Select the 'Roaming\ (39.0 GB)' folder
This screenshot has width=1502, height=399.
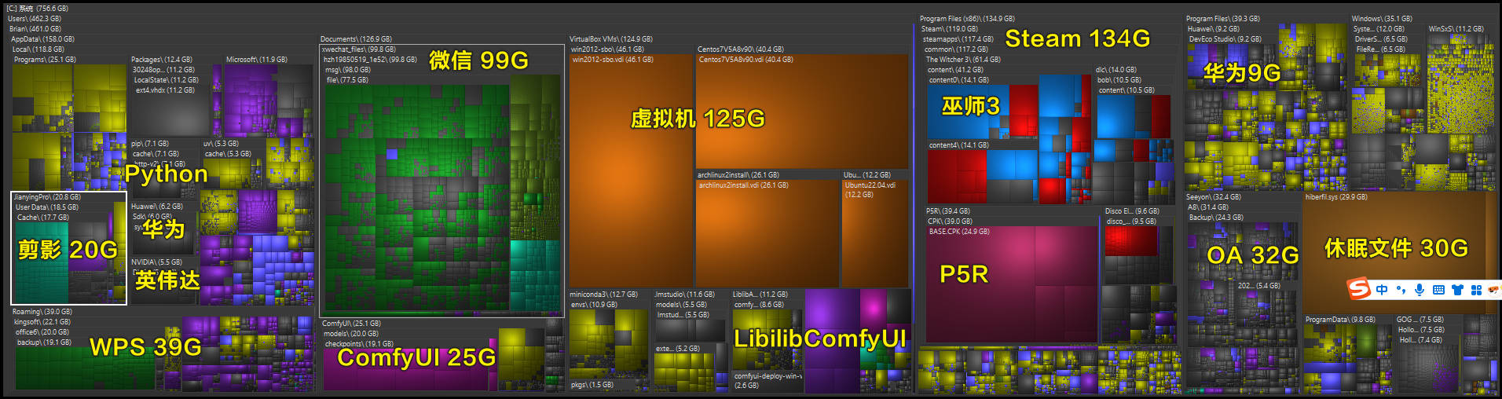point(42,312)
